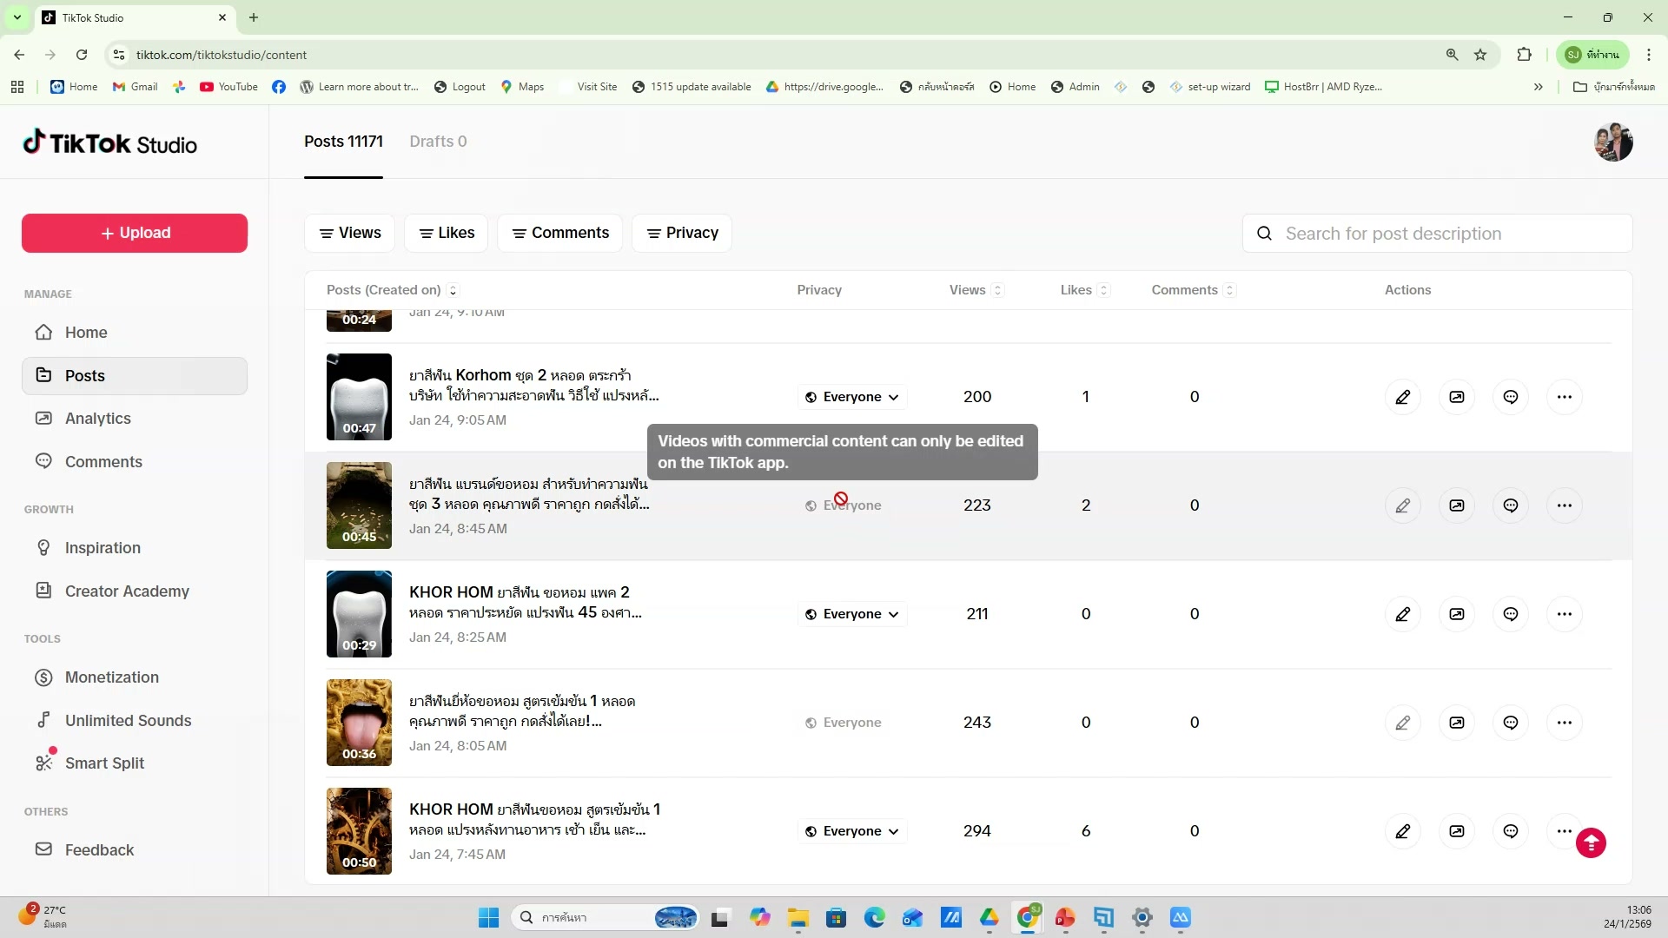Open Everyone privacy dropdown for the 200-views post
This screenshot has height=938, width=1668.
coord(852,397)
